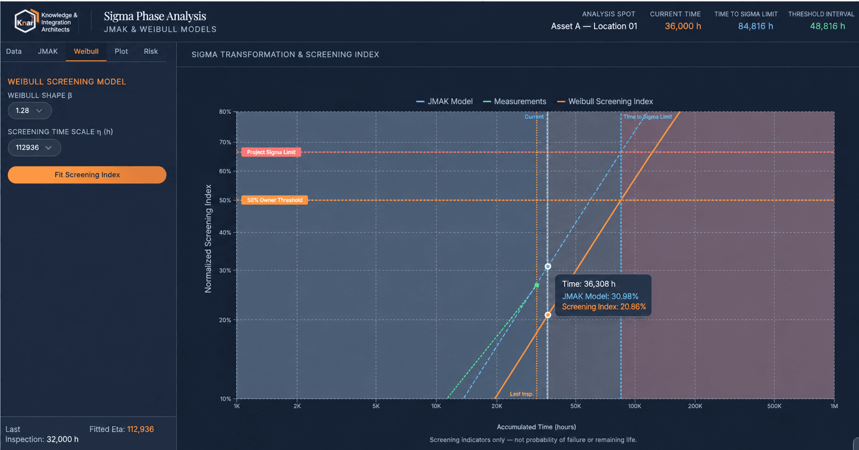Click the Knar hexagon logo icon
The height and width of the screenshot is (450, 859).
tap(26, 21)
